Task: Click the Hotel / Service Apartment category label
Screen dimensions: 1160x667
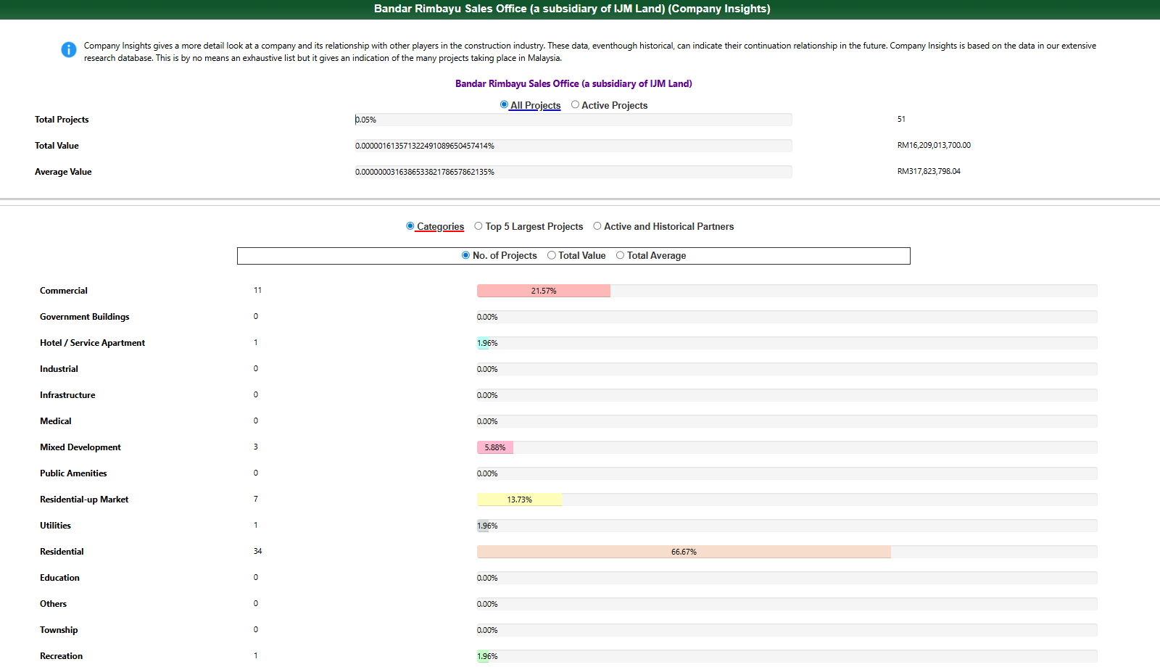Action: tap(92, 343)
